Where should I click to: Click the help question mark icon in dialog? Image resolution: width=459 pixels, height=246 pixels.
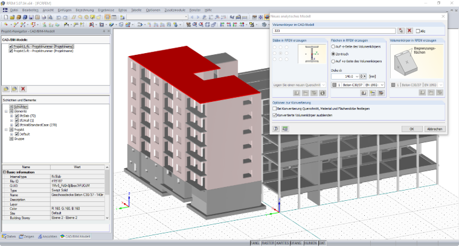click(x=276, y=128)
